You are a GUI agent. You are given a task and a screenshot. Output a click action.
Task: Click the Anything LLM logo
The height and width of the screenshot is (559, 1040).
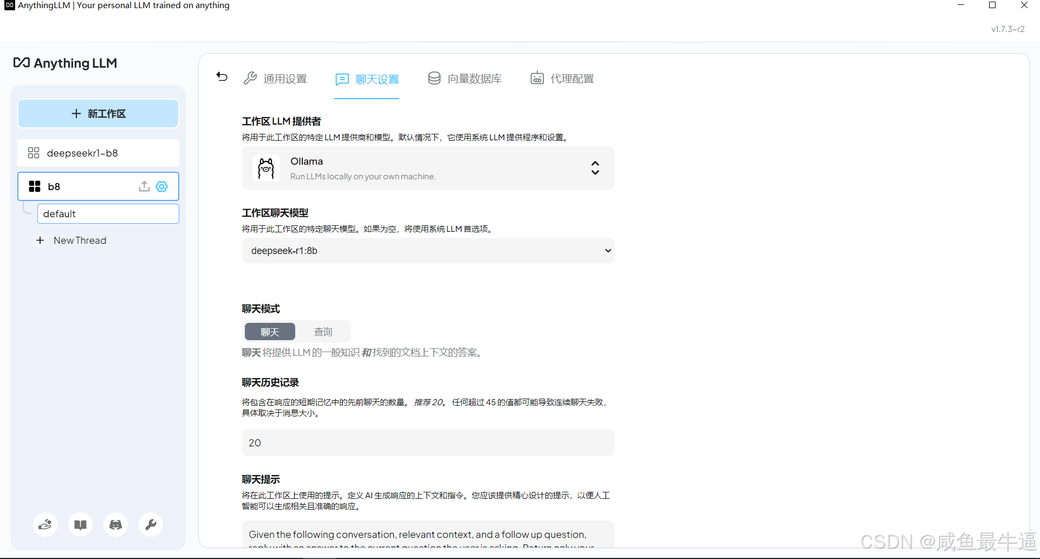point(65,63)
